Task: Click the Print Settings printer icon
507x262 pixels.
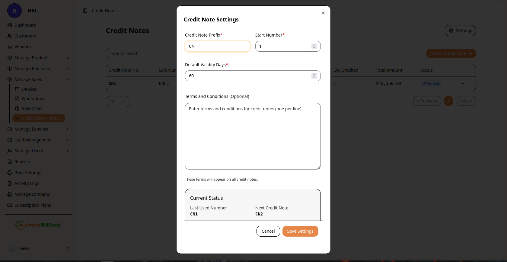Action: coord(9,172)
